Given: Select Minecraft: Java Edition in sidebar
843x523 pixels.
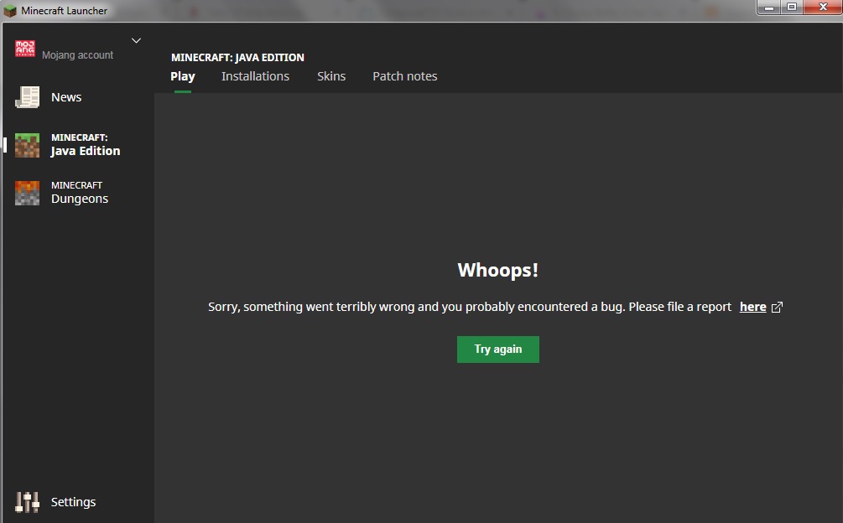Looking at the screenshot, I should [86, 145].
